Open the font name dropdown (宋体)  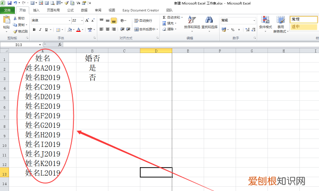pyautogui.click(x=69, y=21)
